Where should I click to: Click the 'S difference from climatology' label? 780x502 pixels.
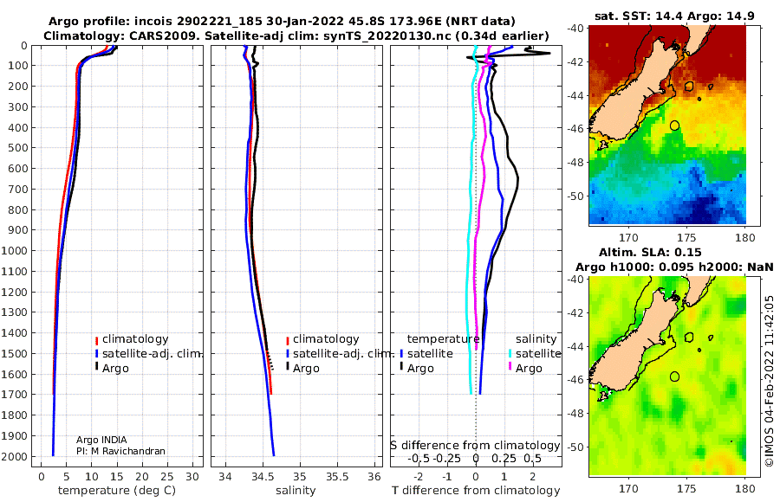pyautogui.click(x=475, y=445)
